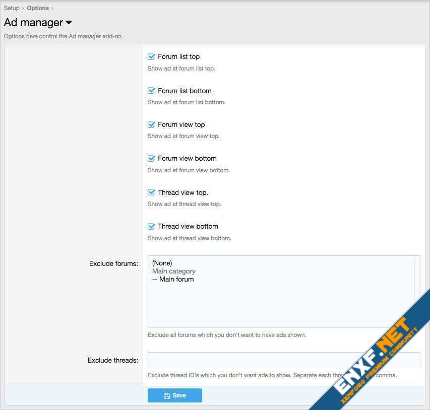Click the Setup breadcrumb link

[x=12, y=8]
